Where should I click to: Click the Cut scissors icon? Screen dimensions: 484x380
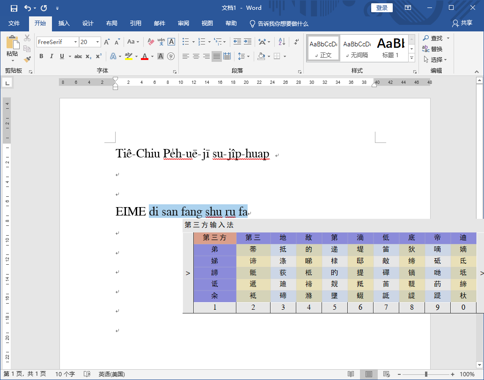(x=27, y=37)
